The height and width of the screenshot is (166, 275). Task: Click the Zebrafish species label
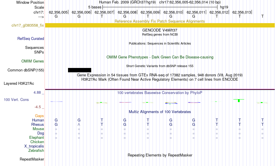(36, 151)
